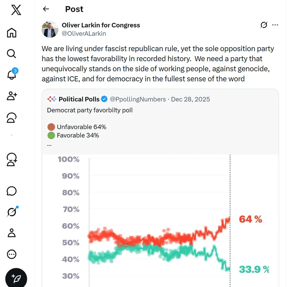Open Oliver Larkin for Congress name link

(101, 25)
